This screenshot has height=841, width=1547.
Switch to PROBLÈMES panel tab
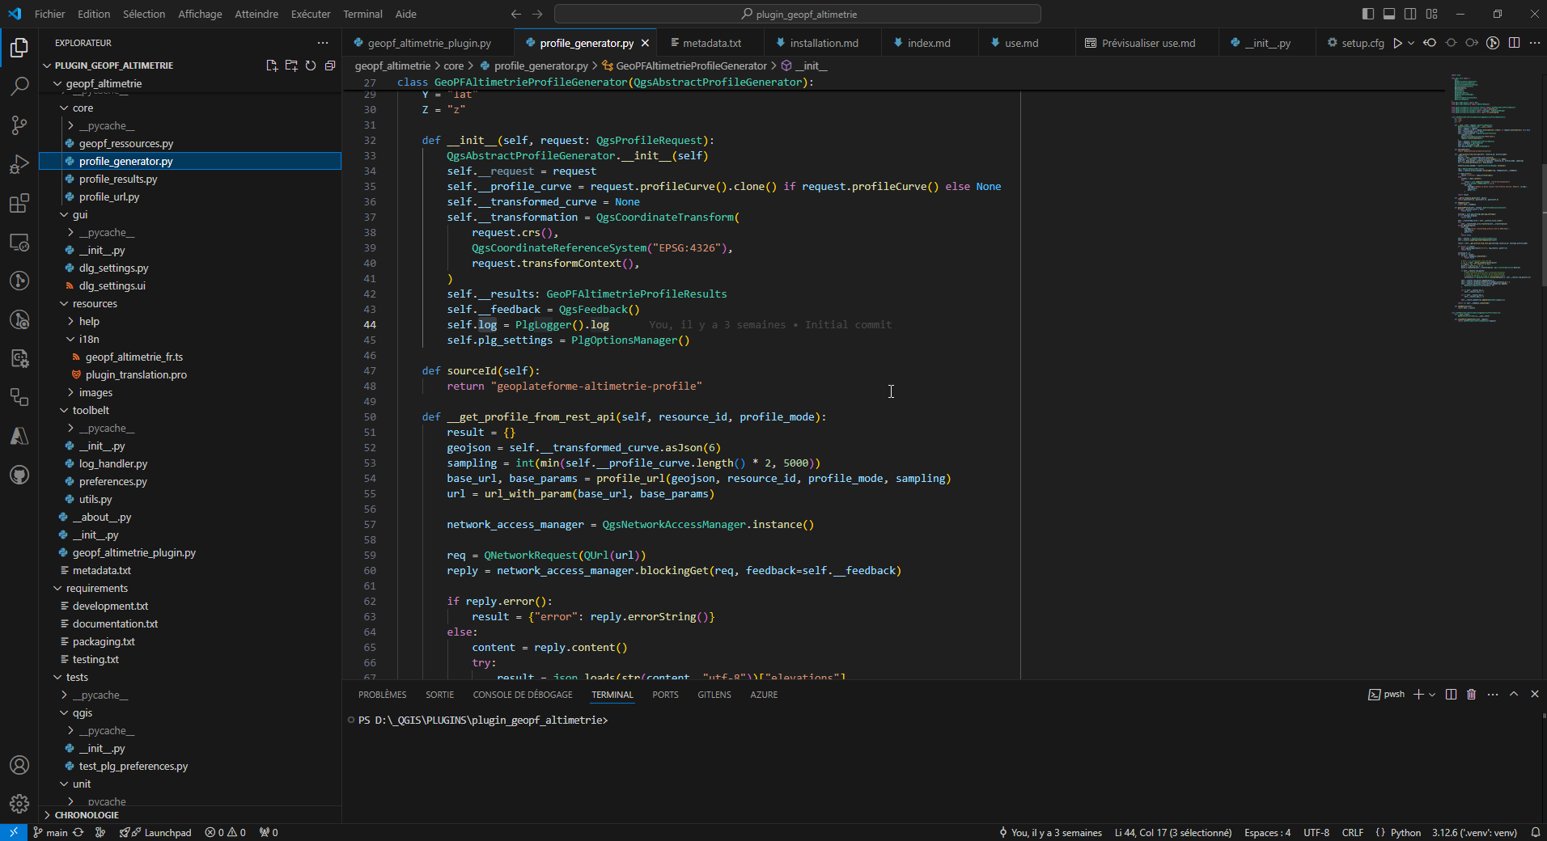click(x=382, y=695)
